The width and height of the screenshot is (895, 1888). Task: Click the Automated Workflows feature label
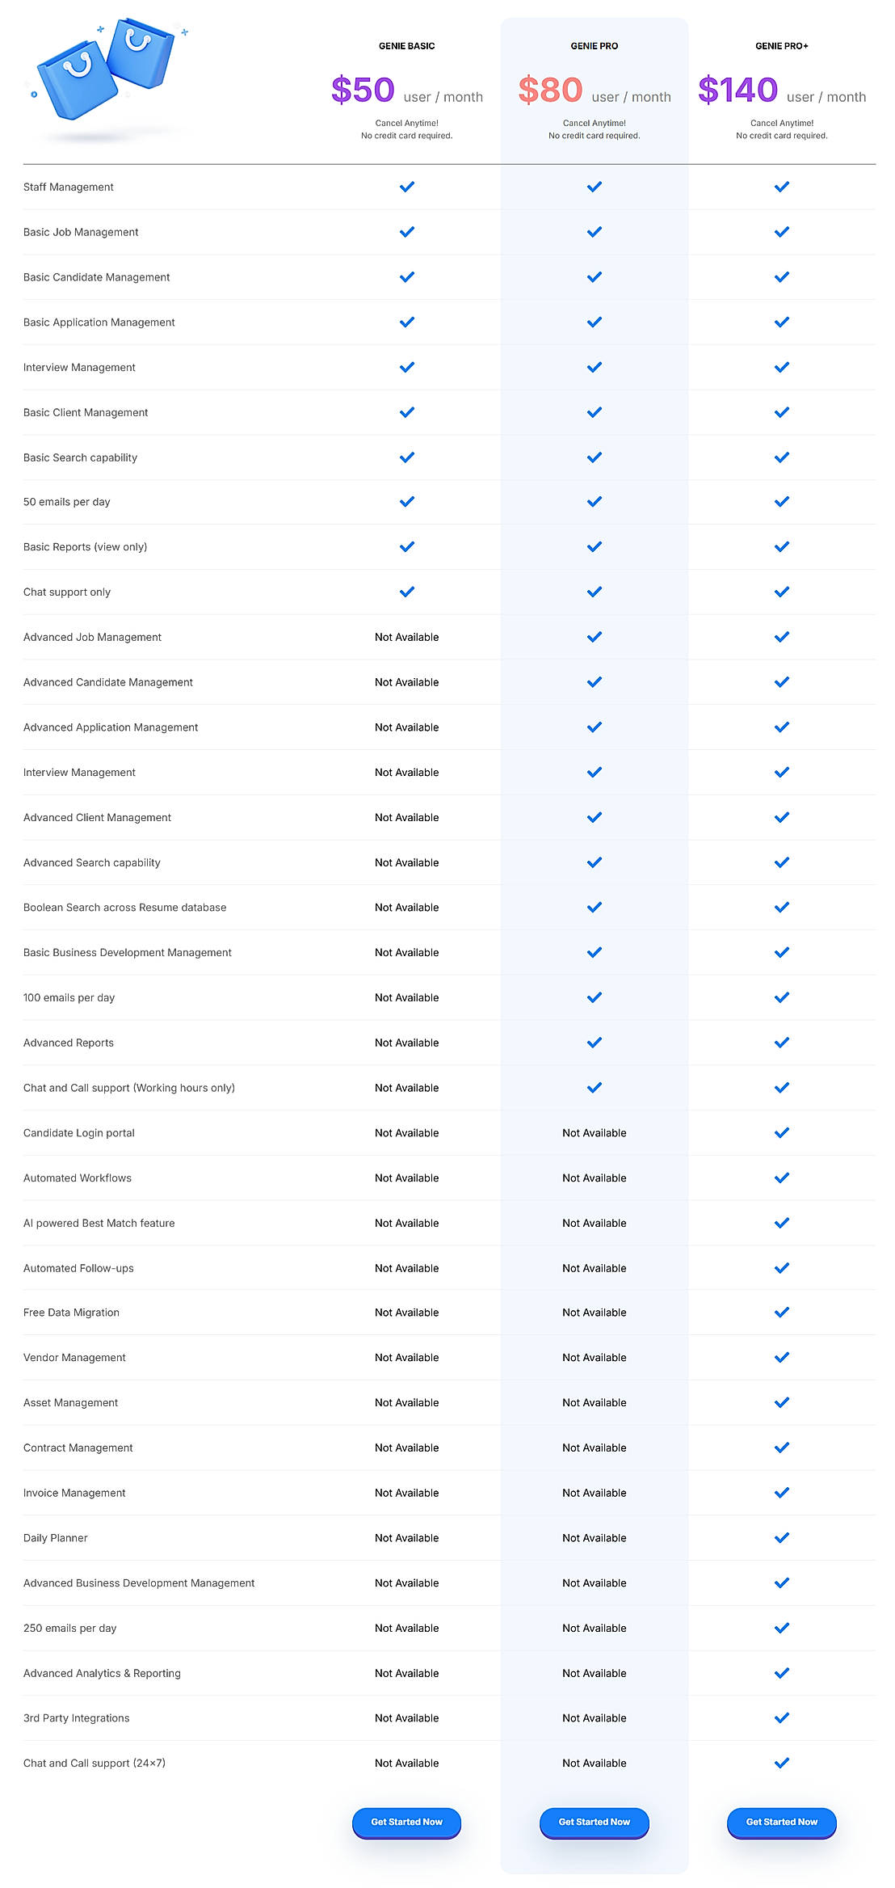[x=78, y=1178]
